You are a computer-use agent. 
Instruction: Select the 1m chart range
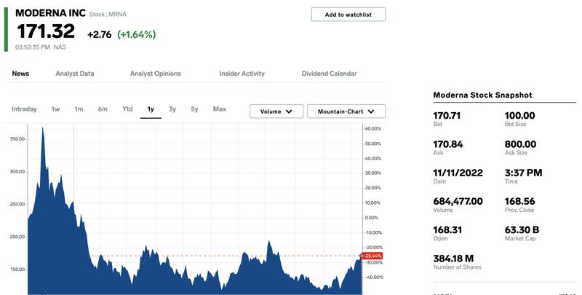[x=79, y=109]
